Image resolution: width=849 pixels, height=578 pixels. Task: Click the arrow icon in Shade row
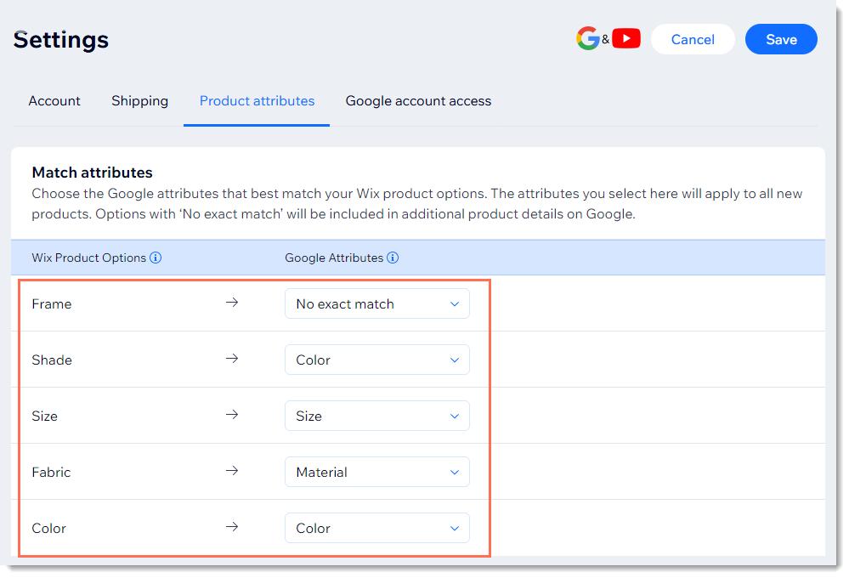pyautogui.click(x=232, y=359)
